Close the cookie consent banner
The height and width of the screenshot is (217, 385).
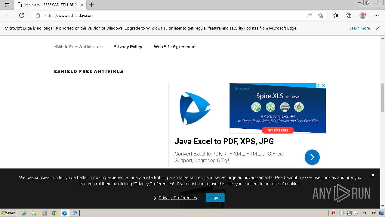pyautogui.click(x=373, y=175)
